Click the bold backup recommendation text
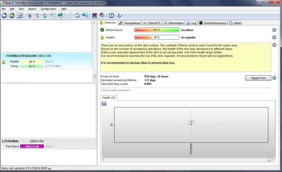 pos(138,63)
